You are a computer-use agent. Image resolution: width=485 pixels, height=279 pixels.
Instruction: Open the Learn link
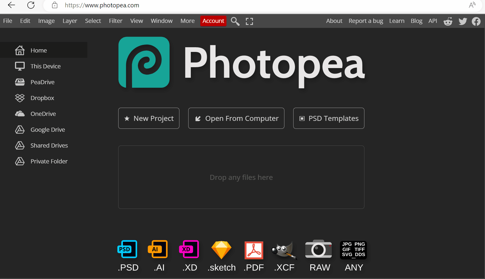click(397, 21)
